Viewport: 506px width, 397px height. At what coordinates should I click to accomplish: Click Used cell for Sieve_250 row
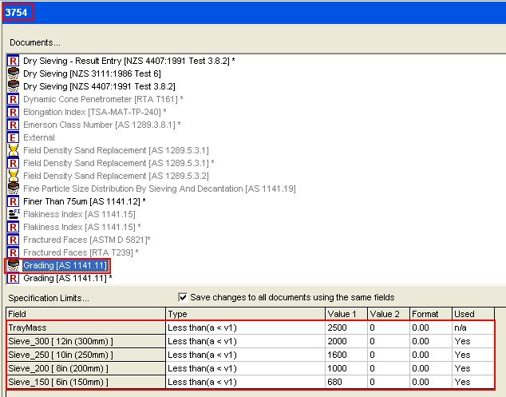coord(472,355)
